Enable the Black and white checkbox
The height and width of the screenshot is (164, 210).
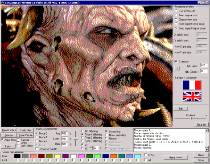coord(107,135)
